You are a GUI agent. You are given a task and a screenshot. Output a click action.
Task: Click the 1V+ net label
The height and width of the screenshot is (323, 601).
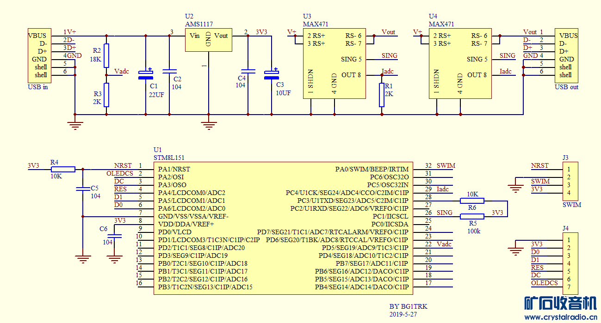[70, 32]
